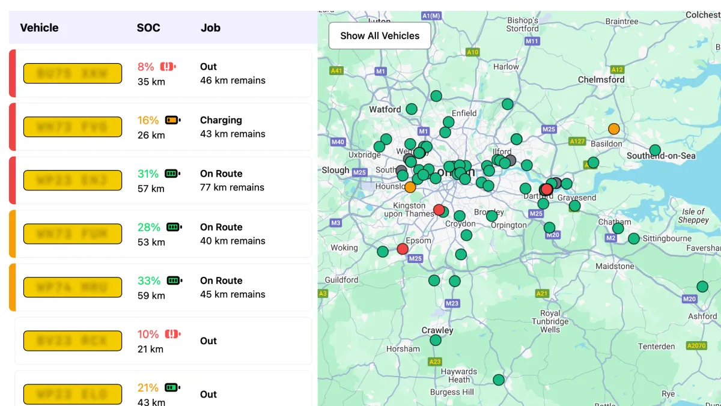Click the green battery icon beside 31%
The image size is (721, 406).
172,174
